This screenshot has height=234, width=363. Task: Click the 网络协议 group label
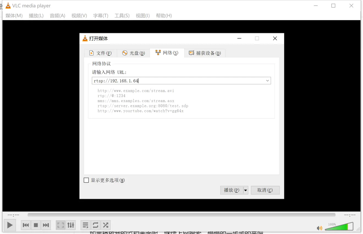click(101, 64)
